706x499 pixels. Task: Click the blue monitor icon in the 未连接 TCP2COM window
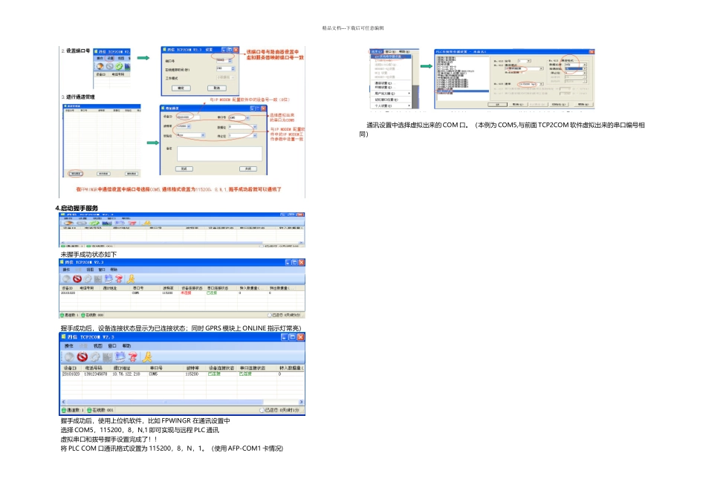[109, 279]
